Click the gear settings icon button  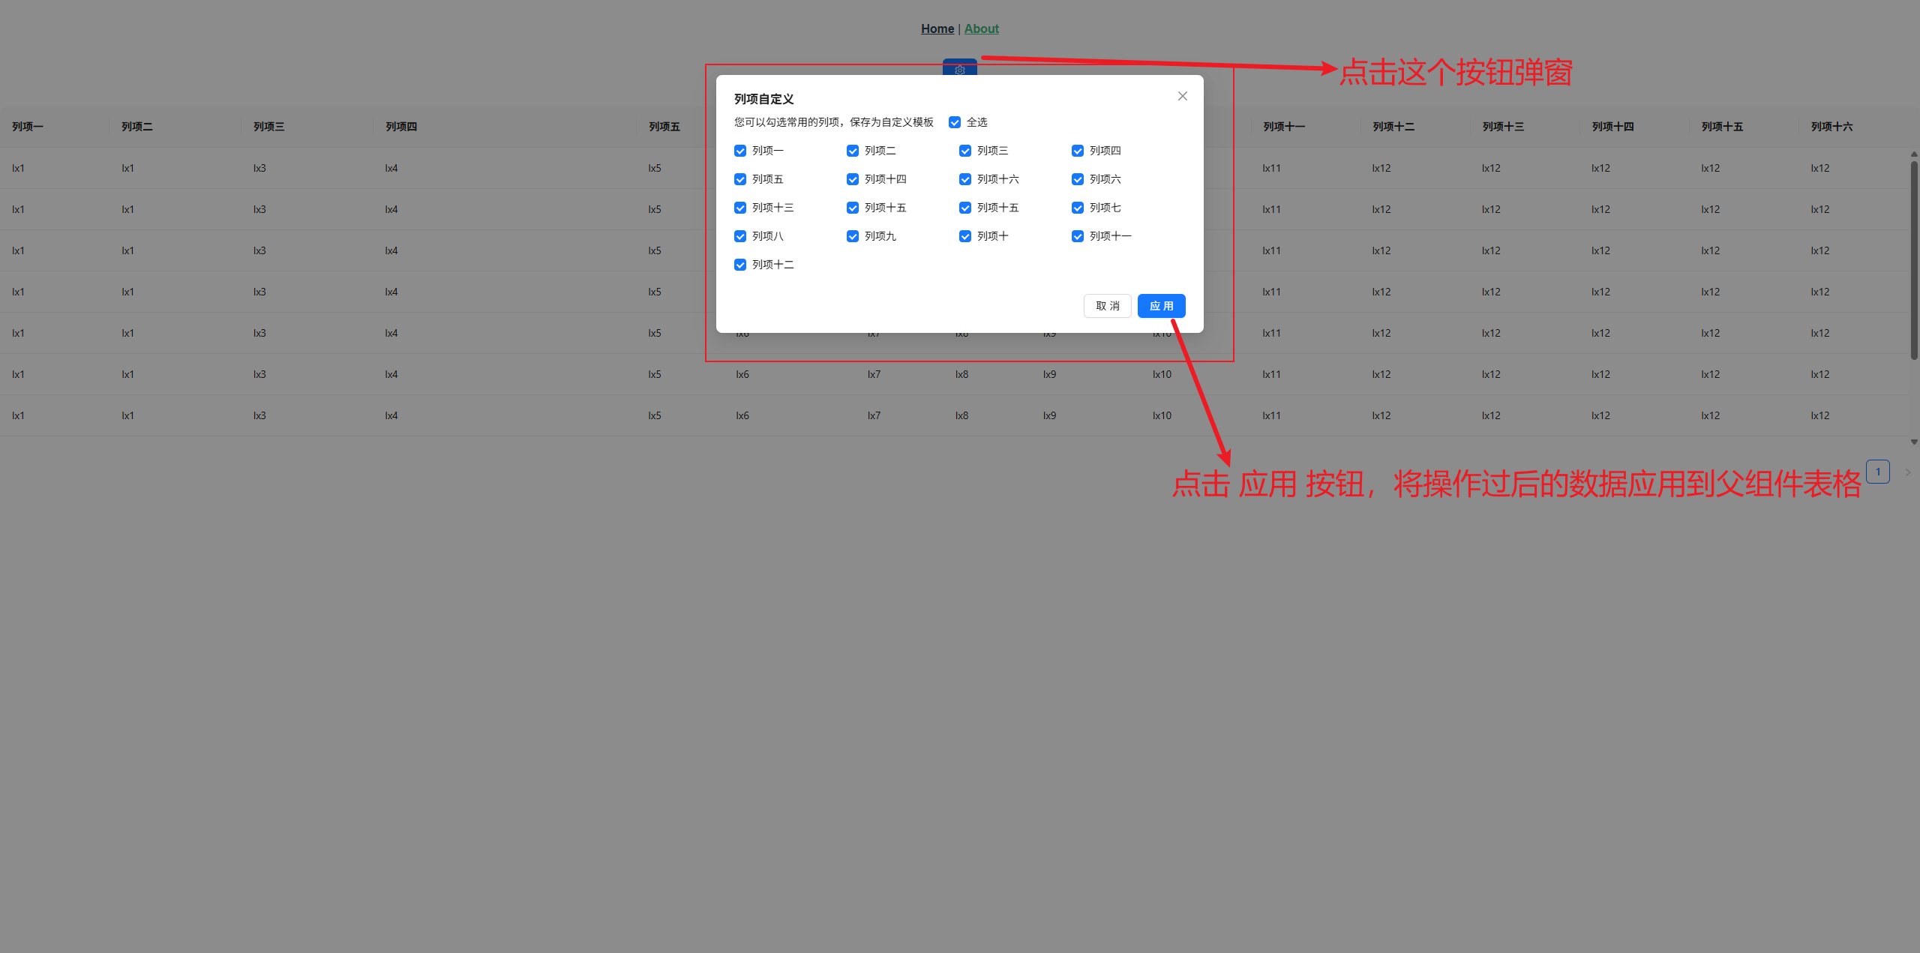coord(959,68)
